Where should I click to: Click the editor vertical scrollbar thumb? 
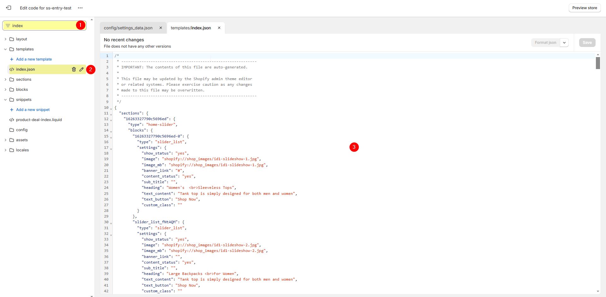click(598, 63)
